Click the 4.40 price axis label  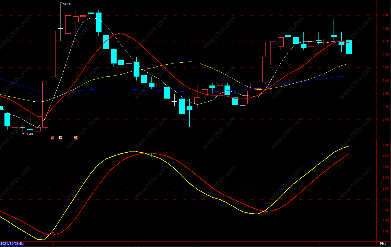tap(386, 16)
